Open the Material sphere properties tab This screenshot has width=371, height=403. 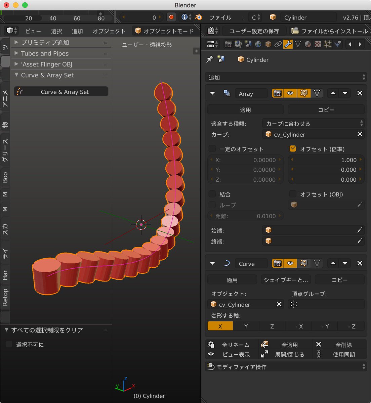(308, 44)
